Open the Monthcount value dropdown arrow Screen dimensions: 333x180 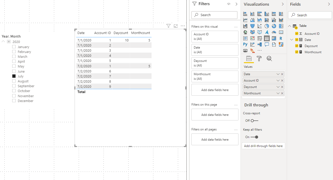tap(278, 93)
